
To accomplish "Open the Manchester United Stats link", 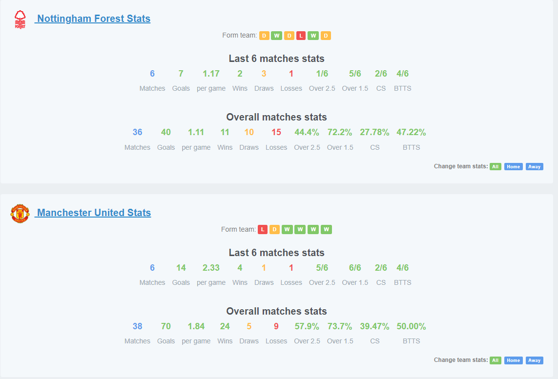I will [93, 213].
